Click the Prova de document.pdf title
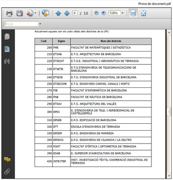The image size is (173, 180). click(154, 4)
